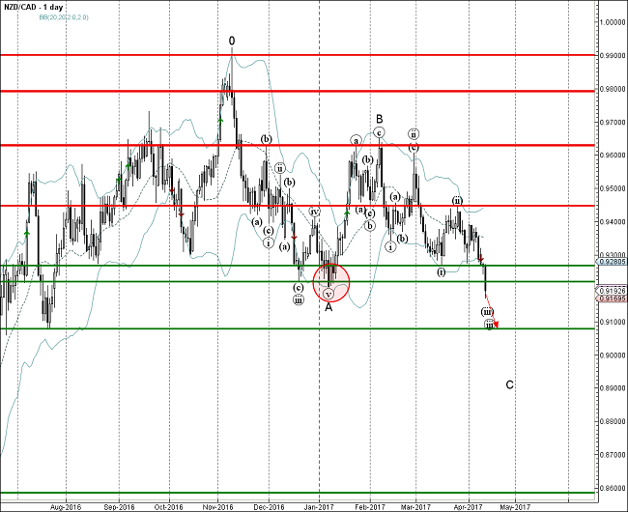Screen dimensions: 628x512
Task: Click the circled iv wave label near January
Action: point(314,211)
